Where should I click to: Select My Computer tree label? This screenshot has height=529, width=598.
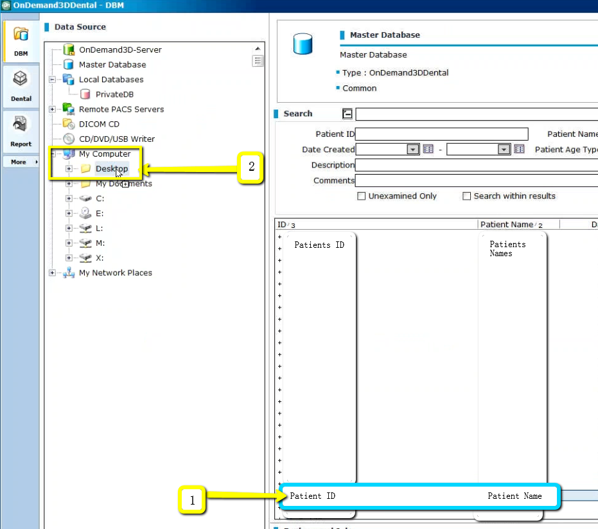105,153
